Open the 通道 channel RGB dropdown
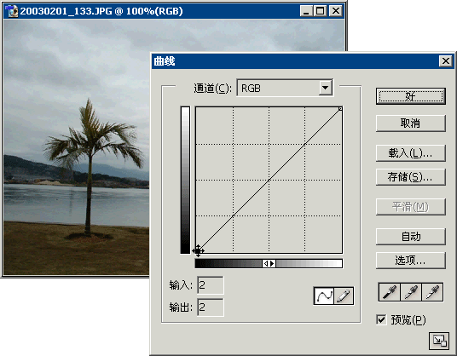Image resolution: width=457 pixels, height=356 pixels. [285, 88]
